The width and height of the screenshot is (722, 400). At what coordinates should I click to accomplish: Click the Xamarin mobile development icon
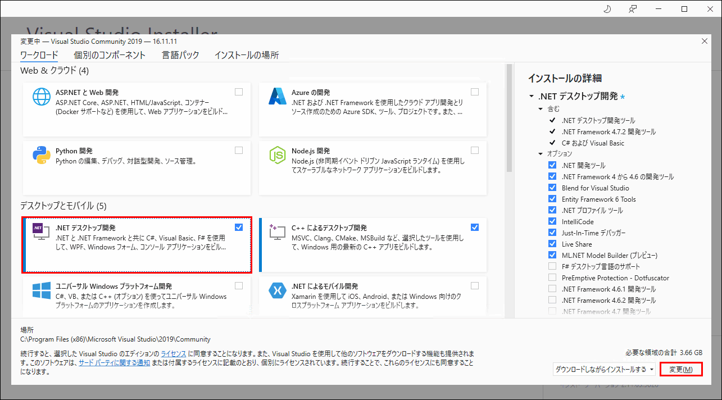[x=278, y=290]
